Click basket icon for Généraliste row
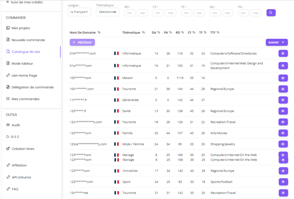The height and width of the screenshot is (199, 294). pos(283,100)
